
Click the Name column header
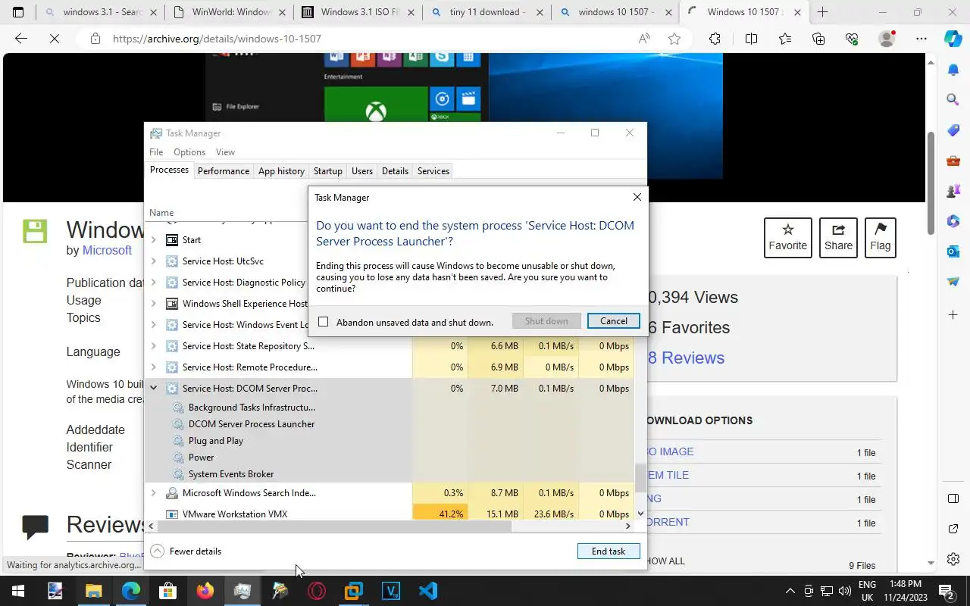[161, 213]
